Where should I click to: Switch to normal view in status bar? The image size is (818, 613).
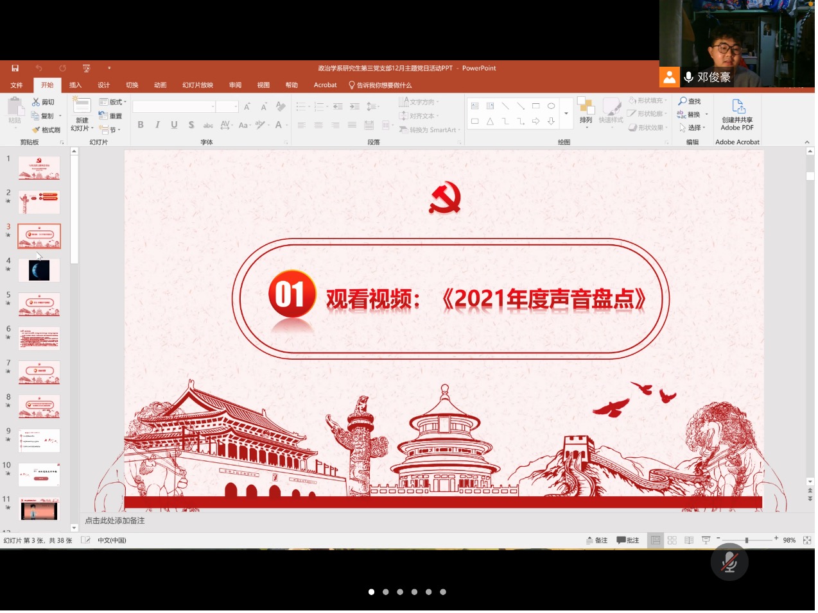656,541
